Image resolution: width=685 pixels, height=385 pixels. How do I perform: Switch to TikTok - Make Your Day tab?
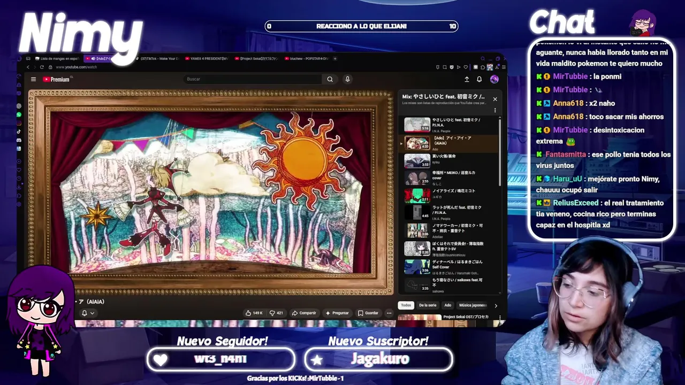click(x=157, y=58)
